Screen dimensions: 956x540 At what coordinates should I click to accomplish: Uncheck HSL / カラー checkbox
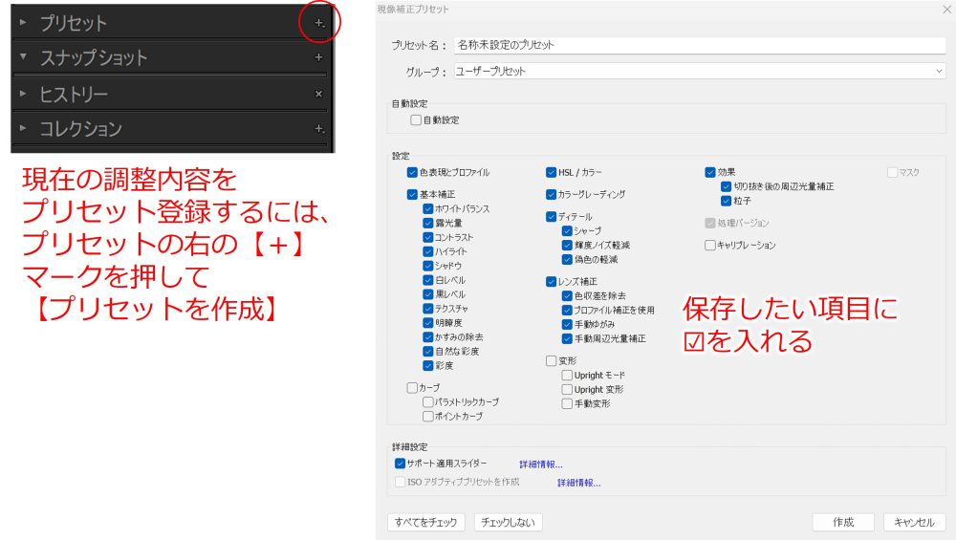click(x=552, y=172)
